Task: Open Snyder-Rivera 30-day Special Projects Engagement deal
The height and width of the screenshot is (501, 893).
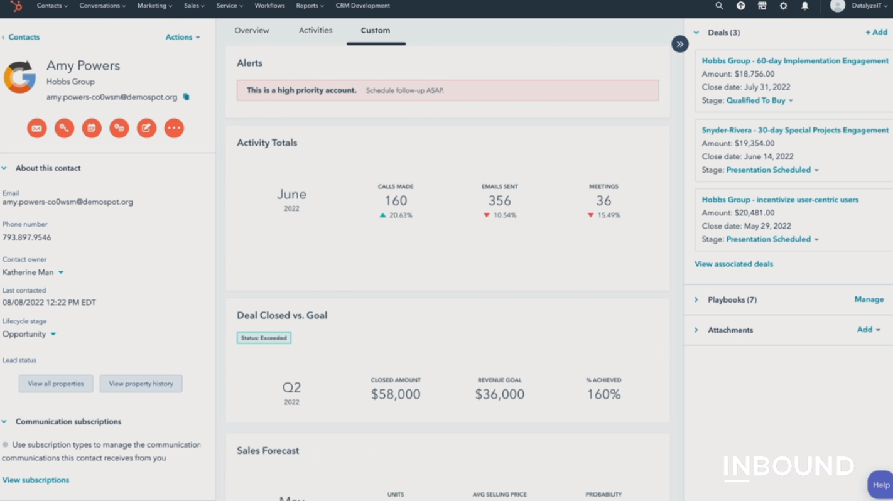Action: [x=795, y=131]
